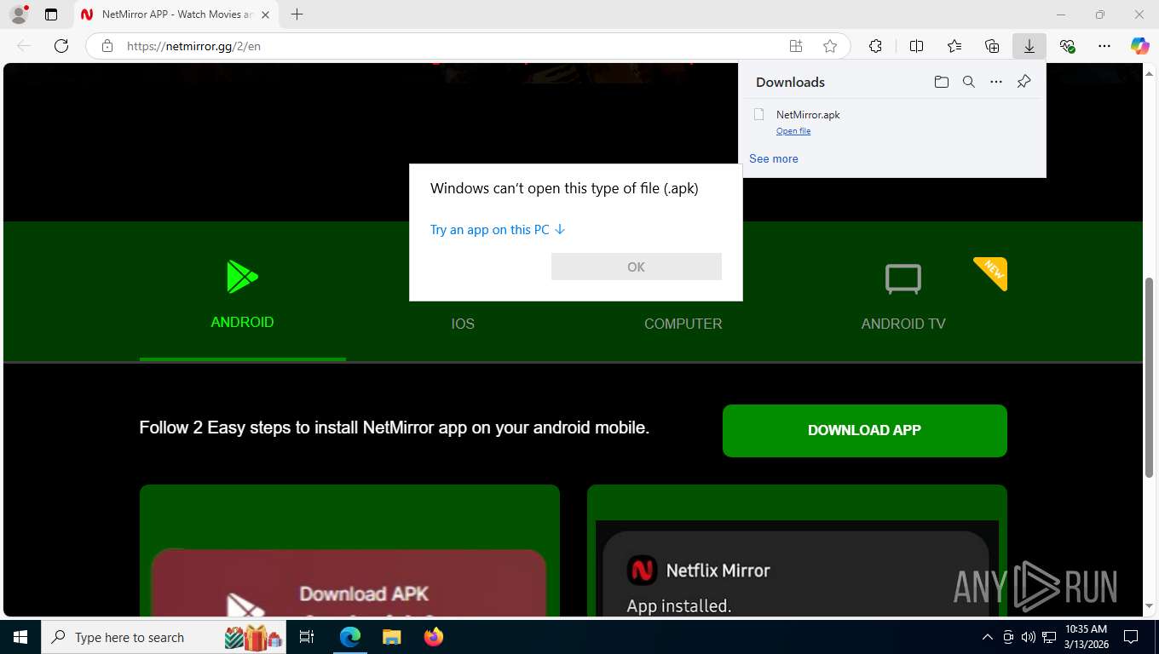Open the Edge profile icon
Viewport: 1159px width, 654px height.
point(18,14)
